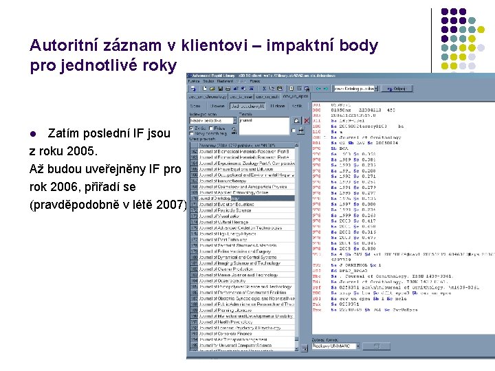Switch to the cav_un_auth tab
The width and height of the screenshot is (495, 371).
[x=267, y=97]
